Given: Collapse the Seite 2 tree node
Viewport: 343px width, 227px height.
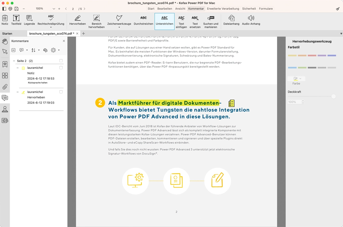Looking at the screenshot, I should (14, 61).
